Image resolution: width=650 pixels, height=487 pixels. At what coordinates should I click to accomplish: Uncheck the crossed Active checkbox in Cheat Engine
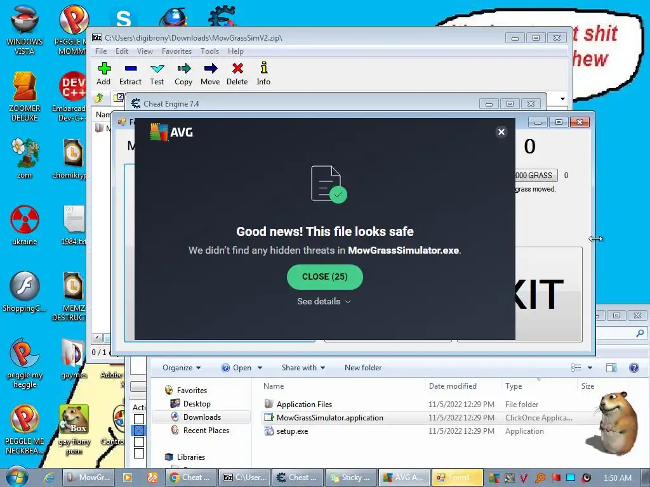point(139,431)
